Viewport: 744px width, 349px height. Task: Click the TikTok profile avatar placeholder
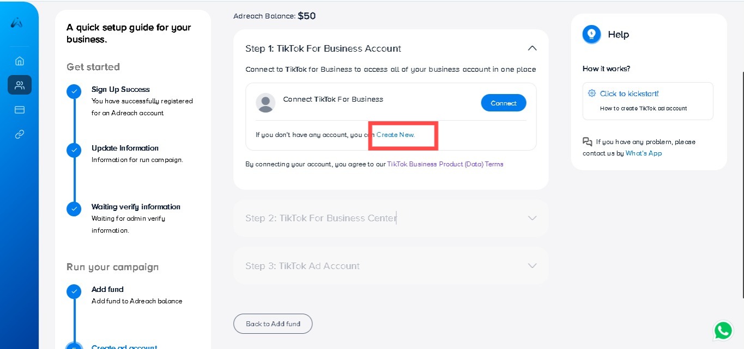pyautogui.click(x=265, y=103)
